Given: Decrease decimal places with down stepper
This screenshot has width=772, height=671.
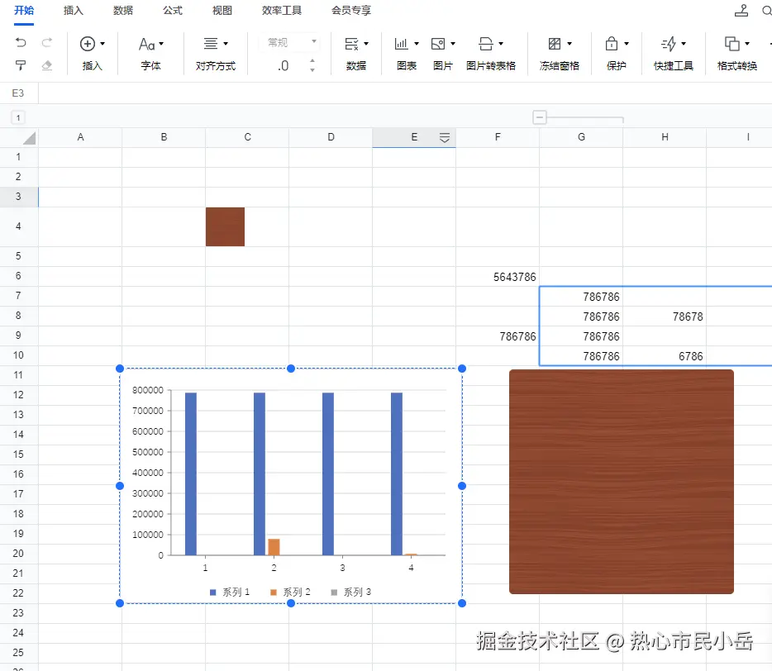Looking at the screenshot, I should [x=312, y=70].
